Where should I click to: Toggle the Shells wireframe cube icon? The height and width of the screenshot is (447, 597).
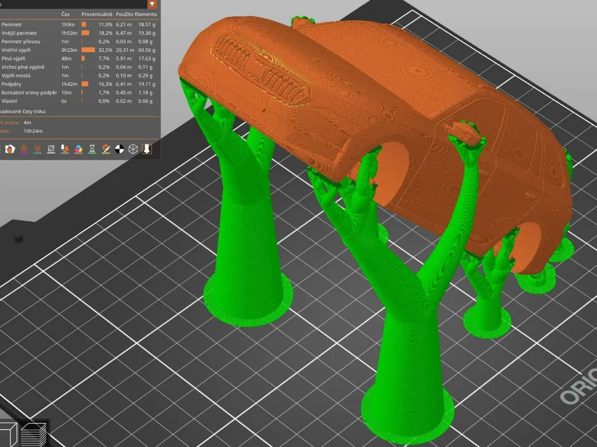(x=133, y=149)
